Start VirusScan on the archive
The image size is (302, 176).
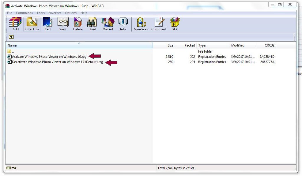[141, 24]
